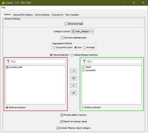
Task: Click the funnel icon in exclude filter
Action: [8, 61]
